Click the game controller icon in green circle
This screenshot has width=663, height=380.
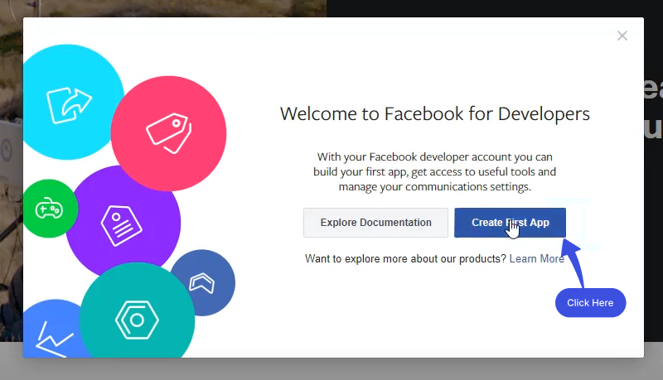click(x=49, y=208)
